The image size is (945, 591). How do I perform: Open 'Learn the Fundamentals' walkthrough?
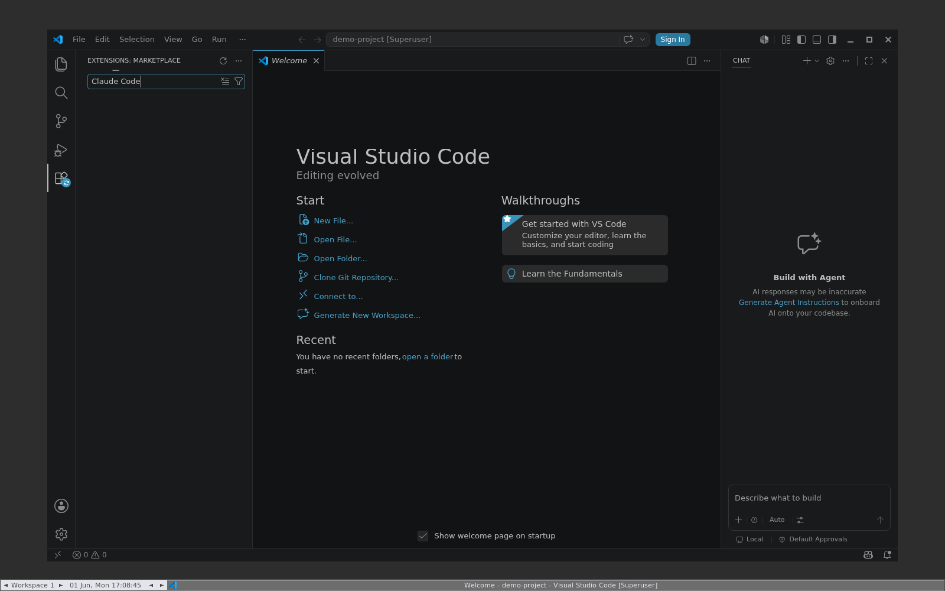[x=585, y=274]
